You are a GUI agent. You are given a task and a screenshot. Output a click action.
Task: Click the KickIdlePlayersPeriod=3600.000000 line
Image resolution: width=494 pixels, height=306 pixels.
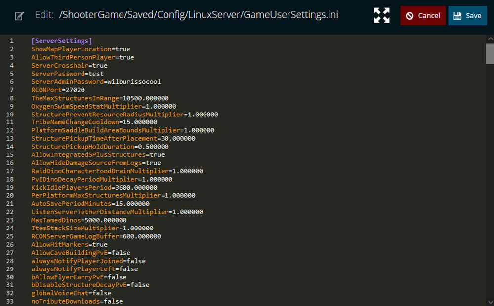pos(94,188)
